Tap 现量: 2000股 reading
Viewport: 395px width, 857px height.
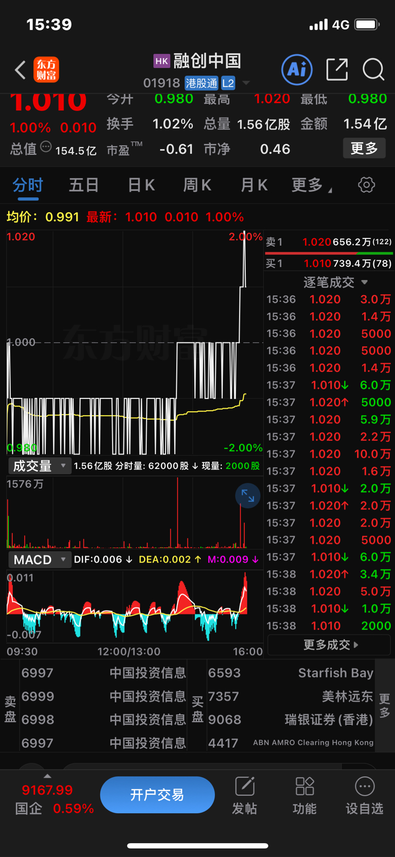230,466
